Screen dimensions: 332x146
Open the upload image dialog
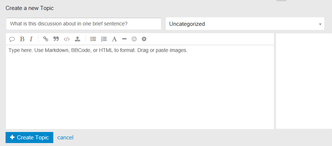[77, 39]
